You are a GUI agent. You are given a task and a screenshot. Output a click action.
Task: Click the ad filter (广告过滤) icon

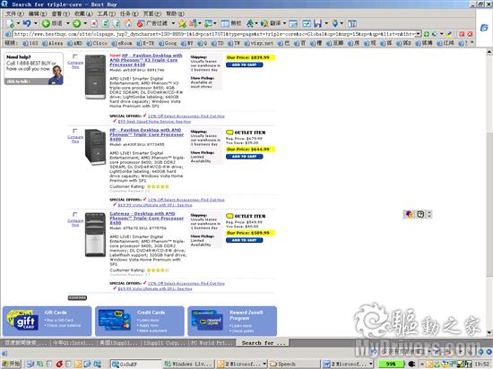tap(141, 23)
